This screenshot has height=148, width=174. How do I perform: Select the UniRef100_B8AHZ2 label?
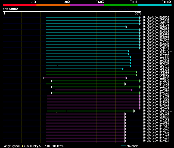[156, 39]
